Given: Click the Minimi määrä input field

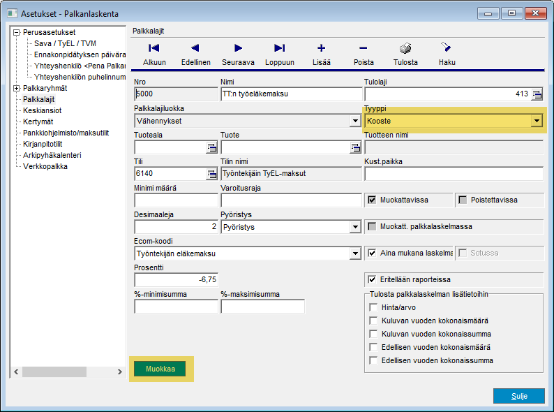Looking at the screenshot, I should [176, 200].
